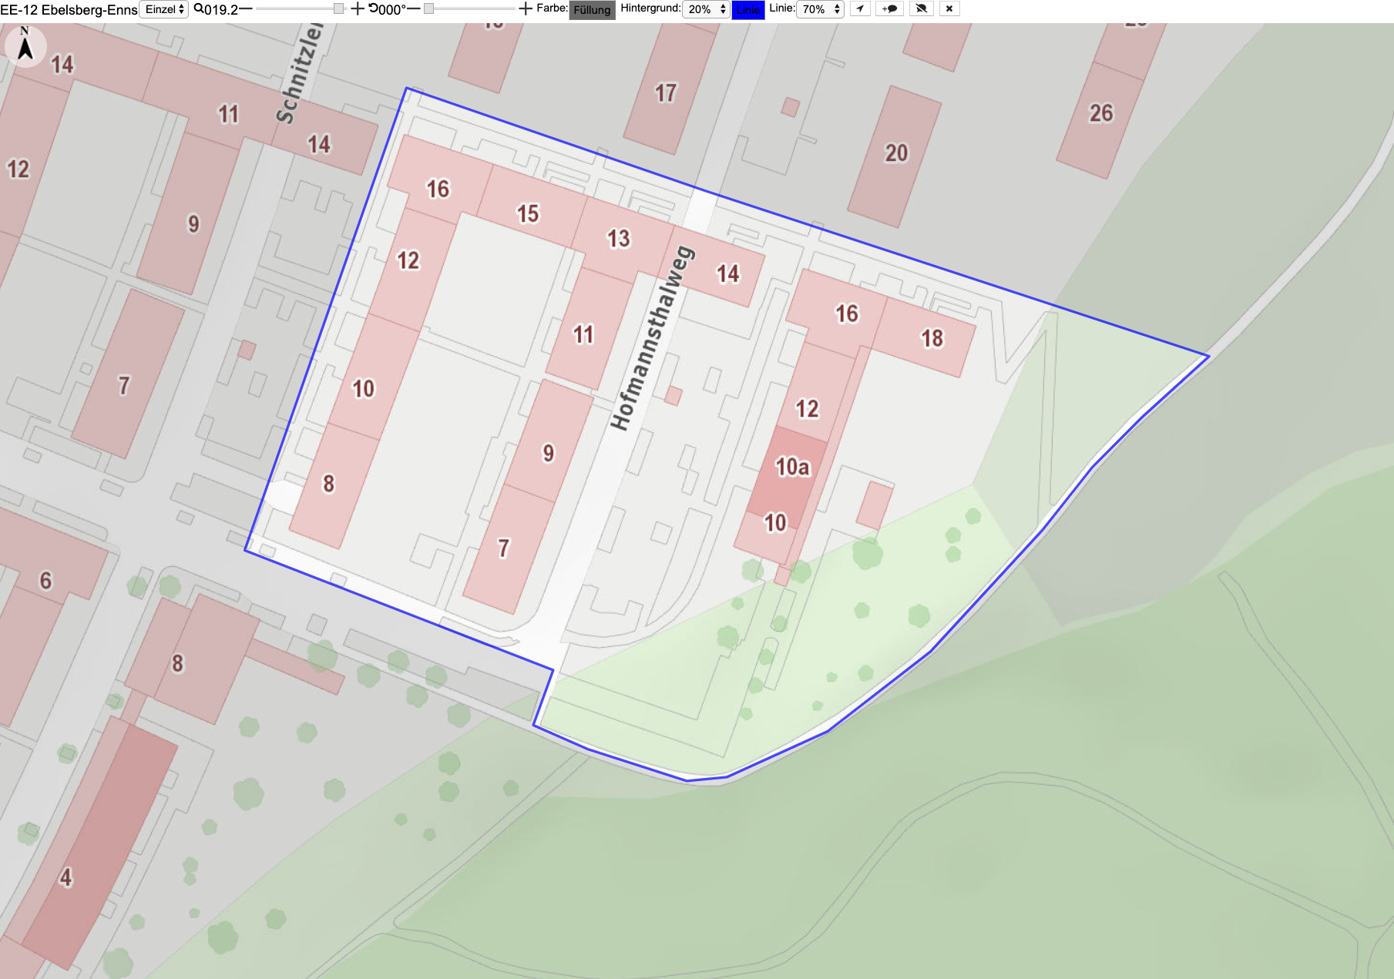The image size is (1394, 979).
Task: Click the north compass arrow
Action: coord(25,45)
